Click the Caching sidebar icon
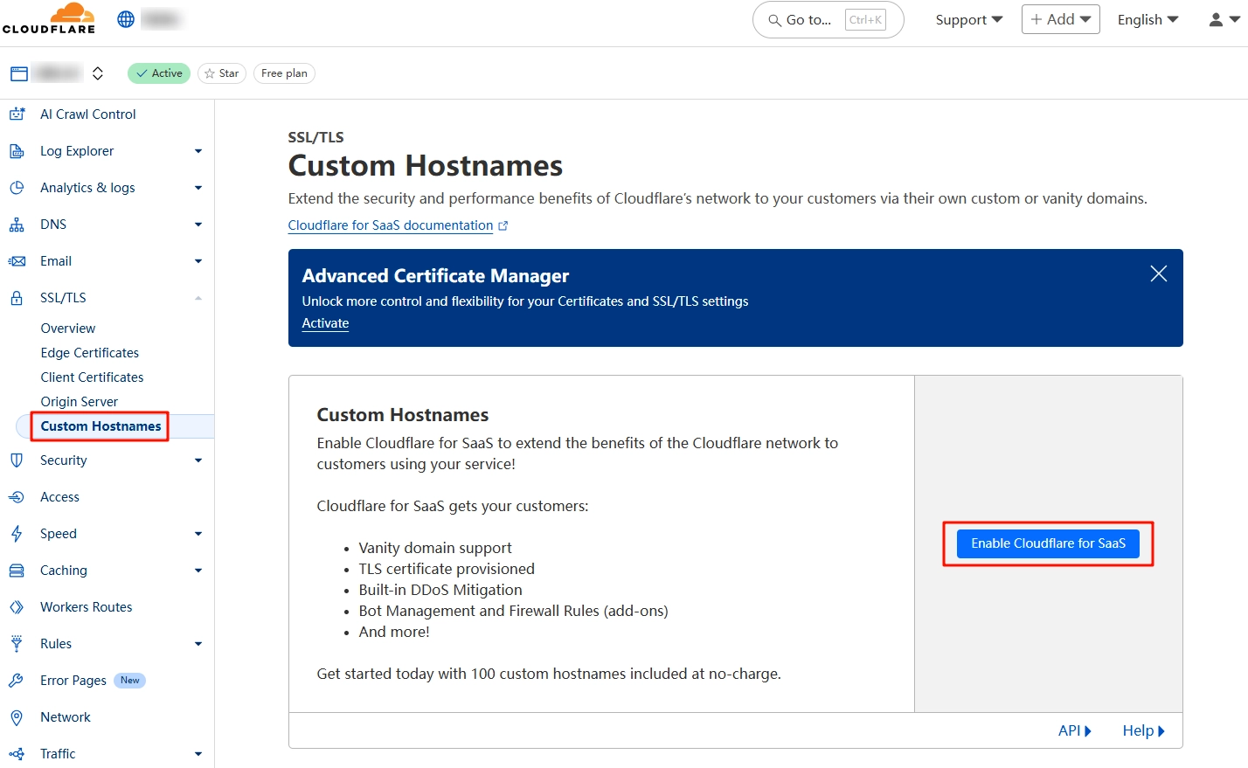 pos(17,570)
